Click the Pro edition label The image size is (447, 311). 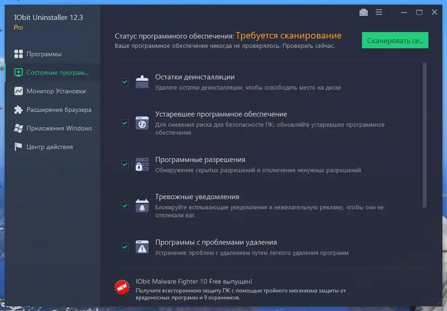[x=18, y=28]
